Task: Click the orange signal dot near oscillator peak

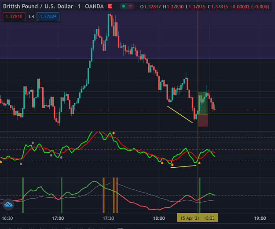Action: point(114,133)
